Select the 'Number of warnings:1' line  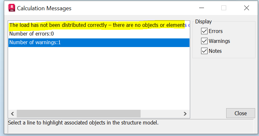(35, 43)
